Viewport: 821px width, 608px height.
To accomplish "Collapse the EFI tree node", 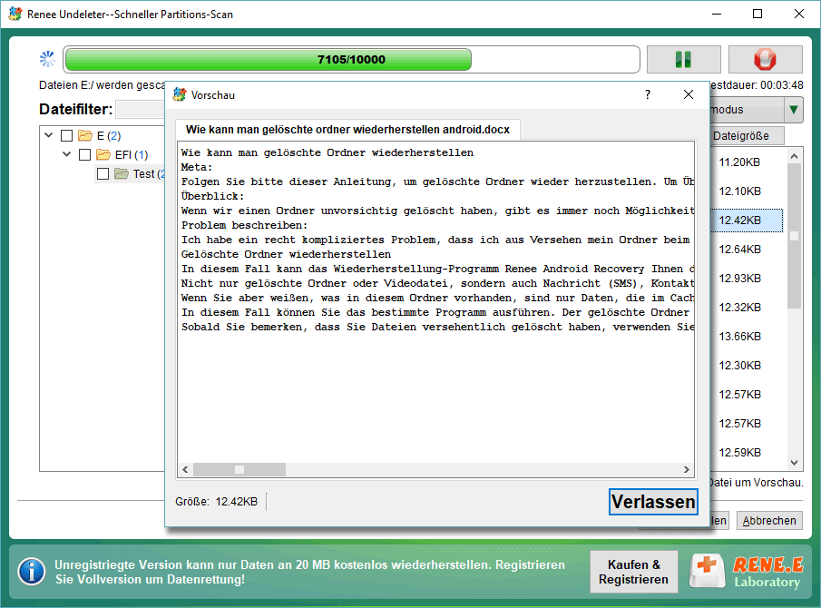I will 66,154.
